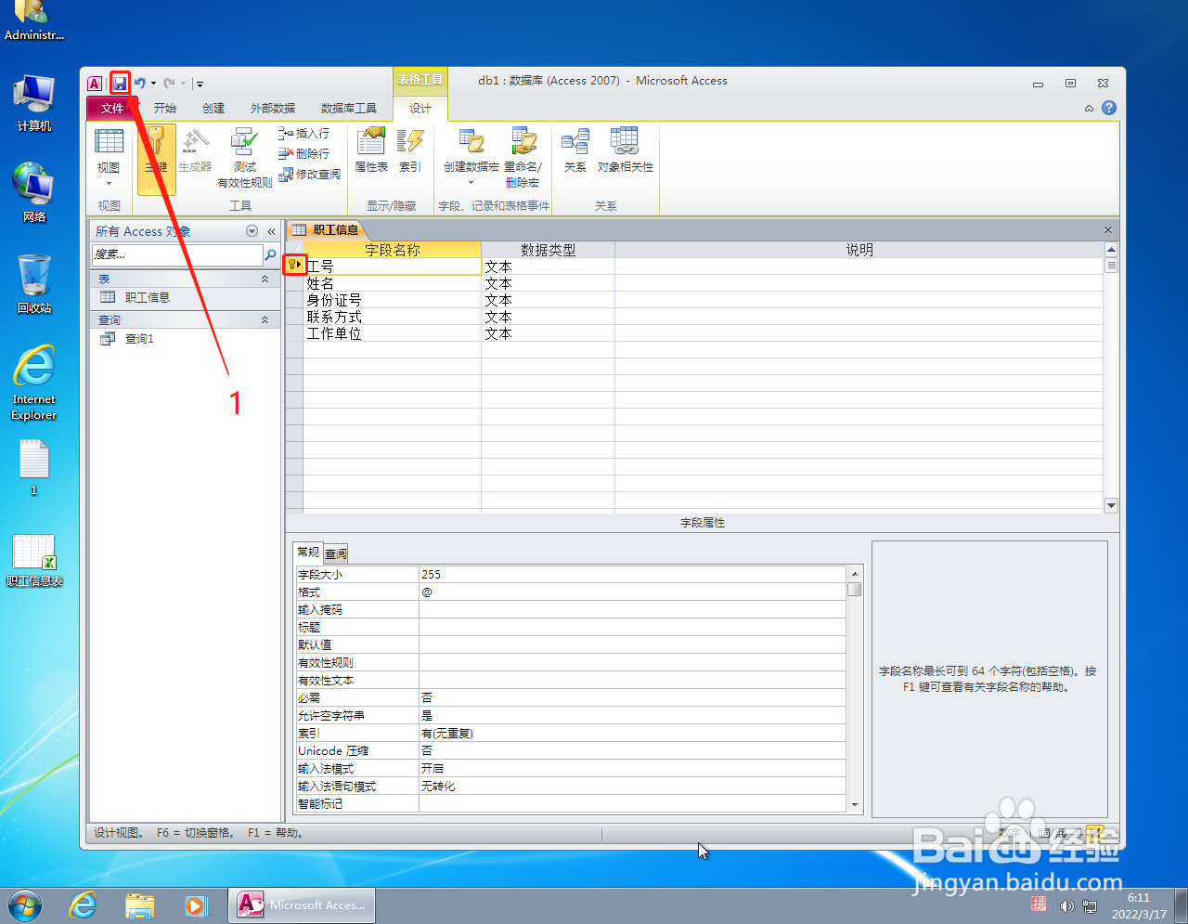
Task: Click the 字段大小 value 255
Action: point(632,575)
